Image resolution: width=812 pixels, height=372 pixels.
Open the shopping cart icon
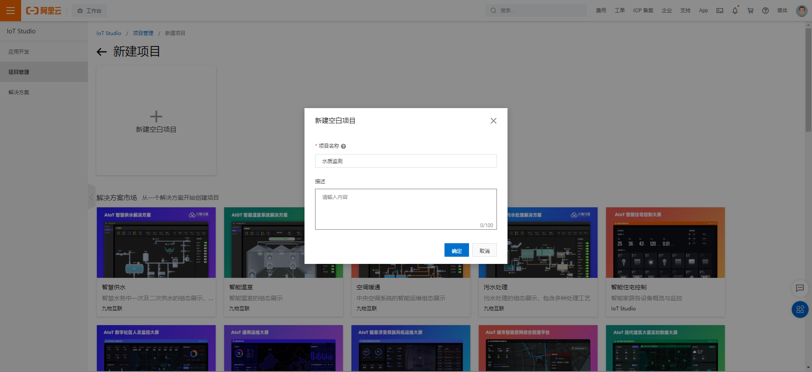tap(750, 11)
